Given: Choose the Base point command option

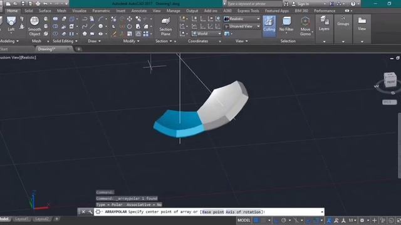Looking at the screenshot, I should click(x=213, y=212).
